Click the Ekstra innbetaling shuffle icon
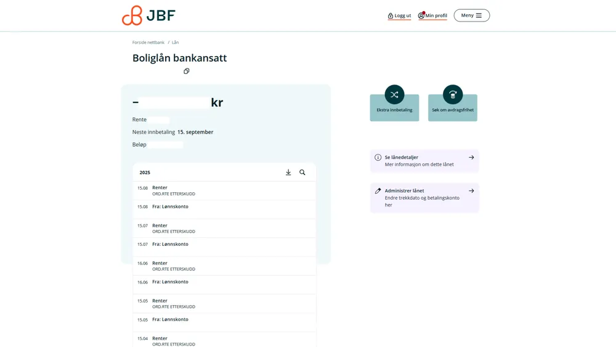 (394, 94)
